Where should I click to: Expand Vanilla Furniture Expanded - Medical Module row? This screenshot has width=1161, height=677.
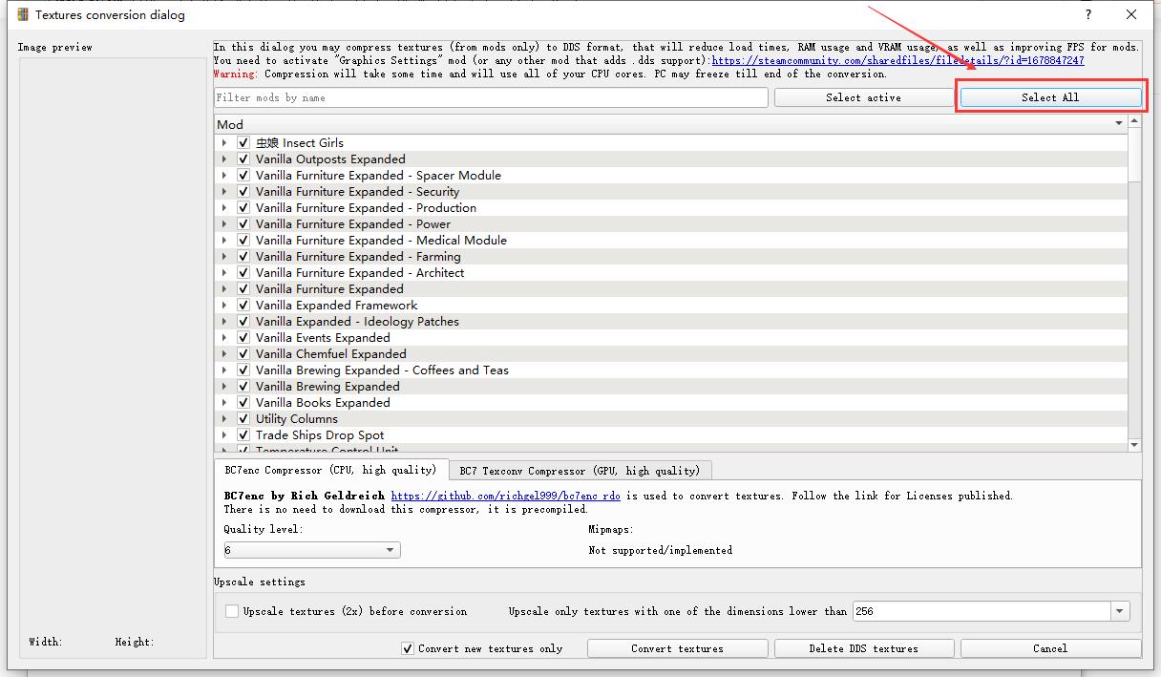click(224, 241)
